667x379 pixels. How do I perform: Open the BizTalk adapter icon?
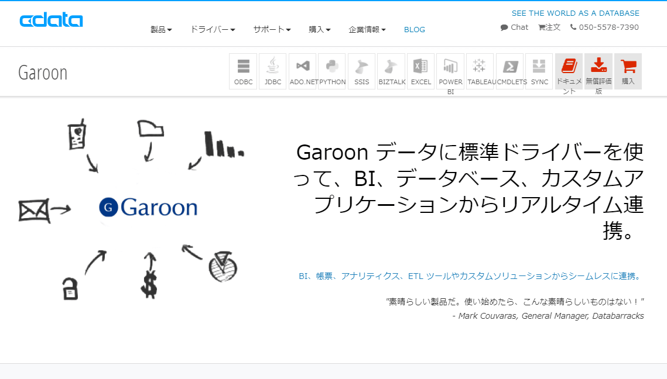click(x=391, y=71)
